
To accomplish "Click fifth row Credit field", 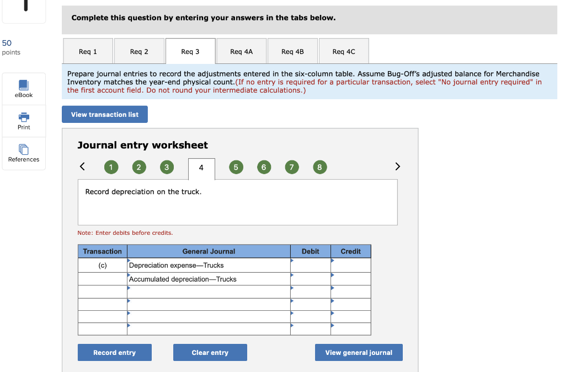I will pyautogui.click(x=351, y=317).
